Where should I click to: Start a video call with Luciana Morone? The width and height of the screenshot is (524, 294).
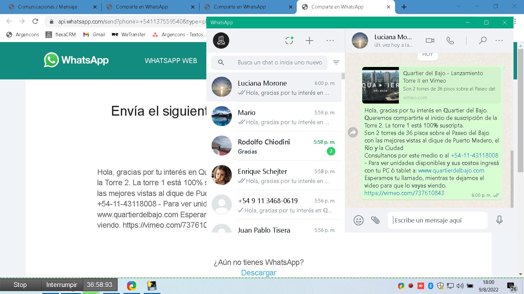(x=430, y=41)
